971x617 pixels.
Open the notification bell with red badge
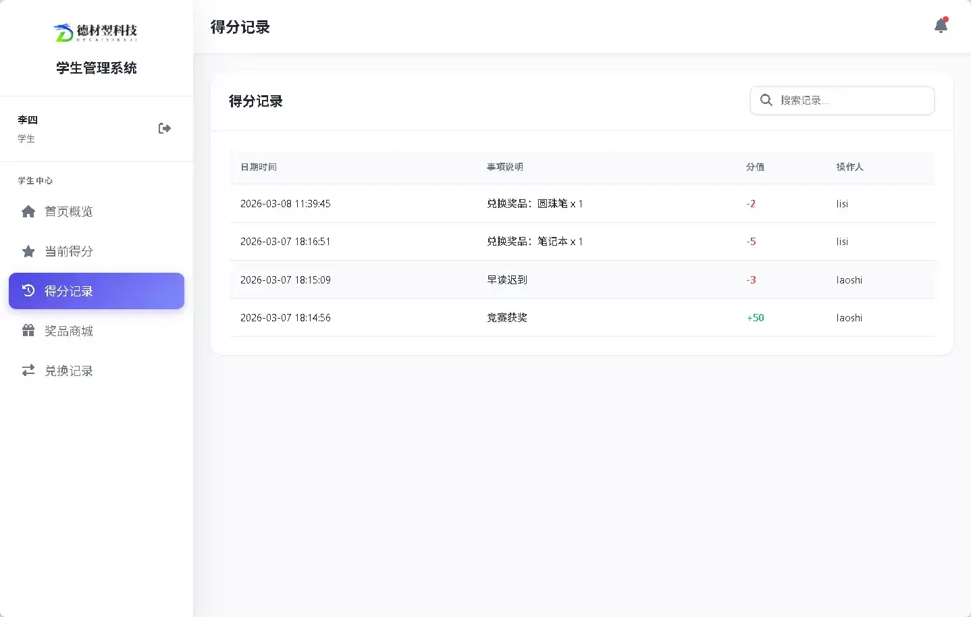(941, 26)
